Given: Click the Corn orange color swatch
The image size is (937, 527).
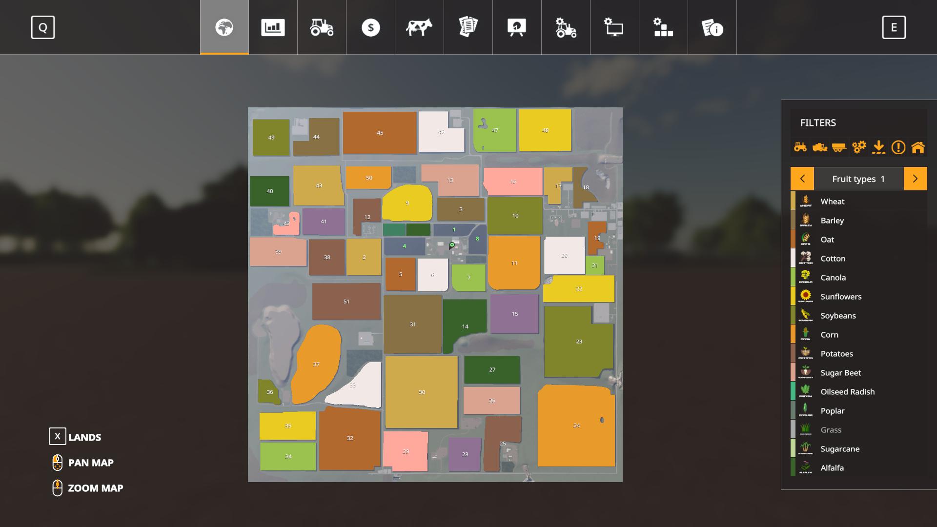Looking at the screenshot, I should 793,334.
